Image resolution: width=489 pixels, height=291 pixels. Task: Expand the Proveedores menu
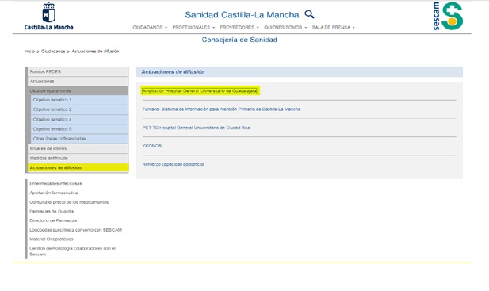(x=239, y=28)
